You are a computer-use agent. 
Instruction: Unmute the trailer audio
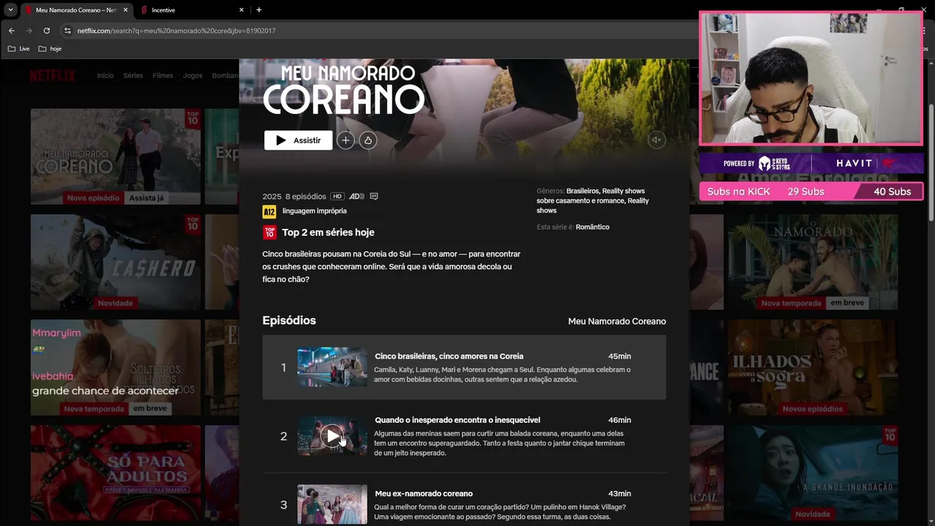click(x=657, y=140)
